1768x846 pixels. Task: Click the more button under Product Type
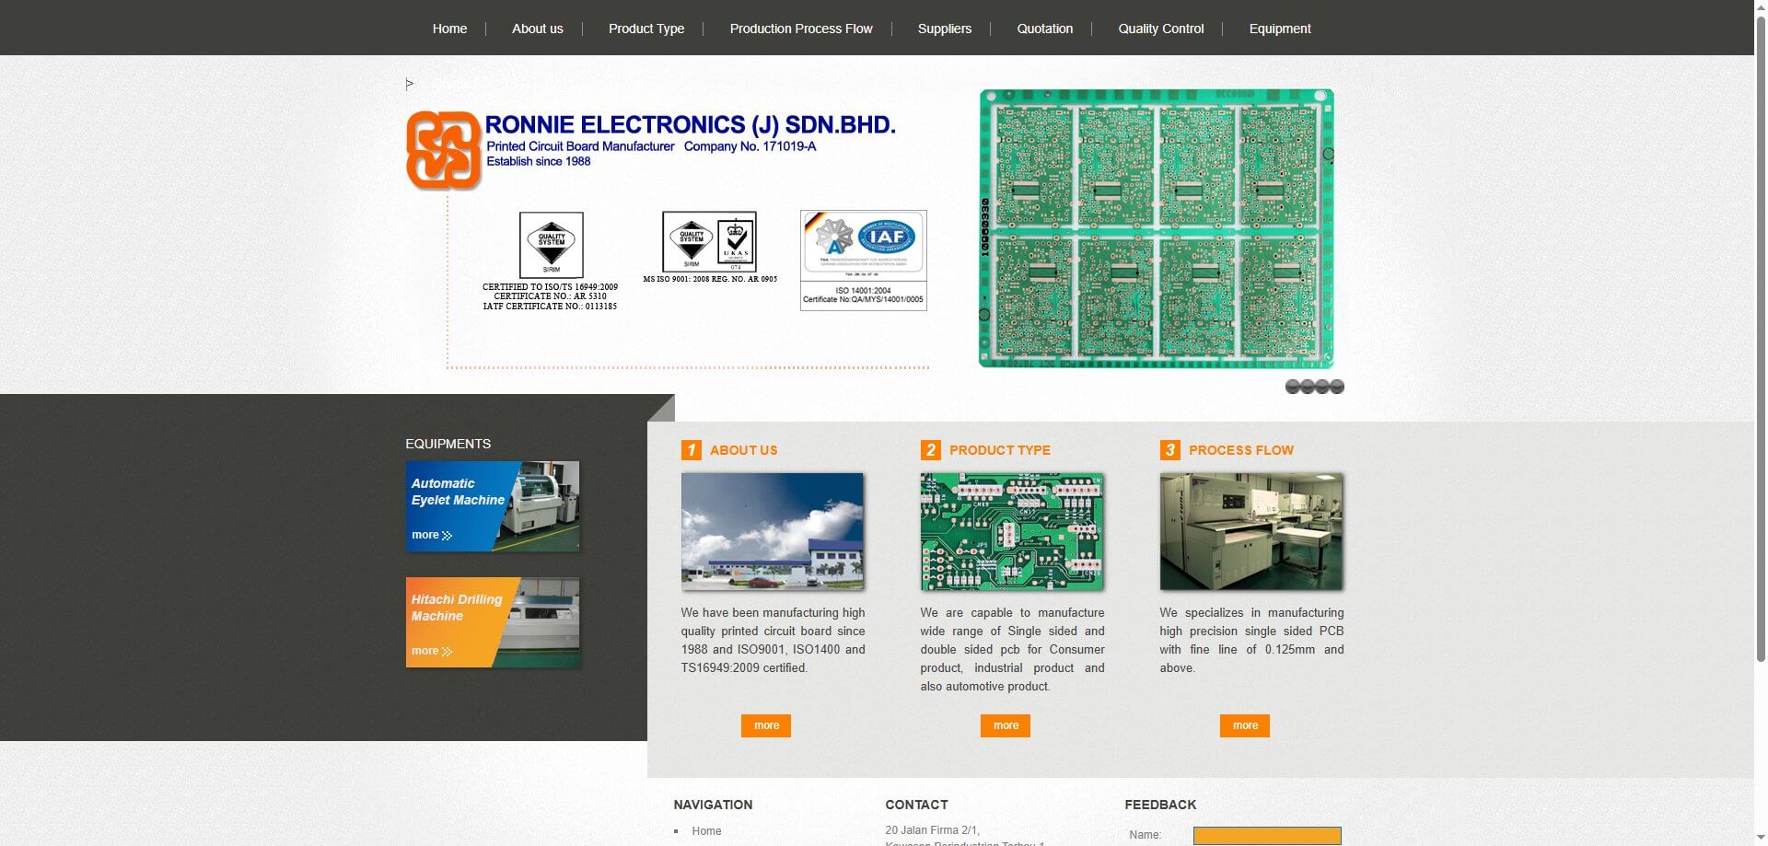pos(1006,725)
